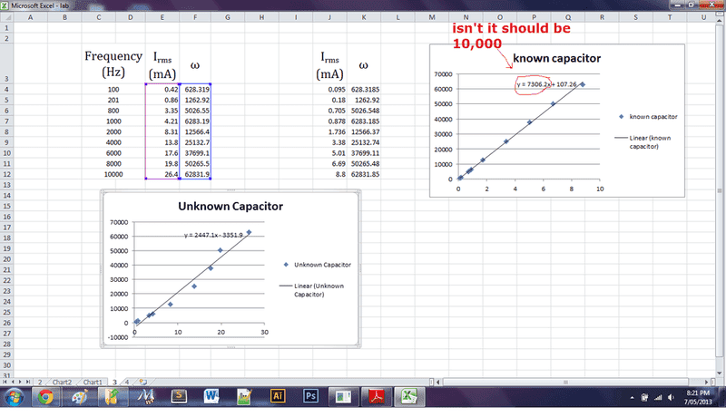This screenshot has width=726, height=417.
Task: Click the Windows Start button
Action: (14, 397)
